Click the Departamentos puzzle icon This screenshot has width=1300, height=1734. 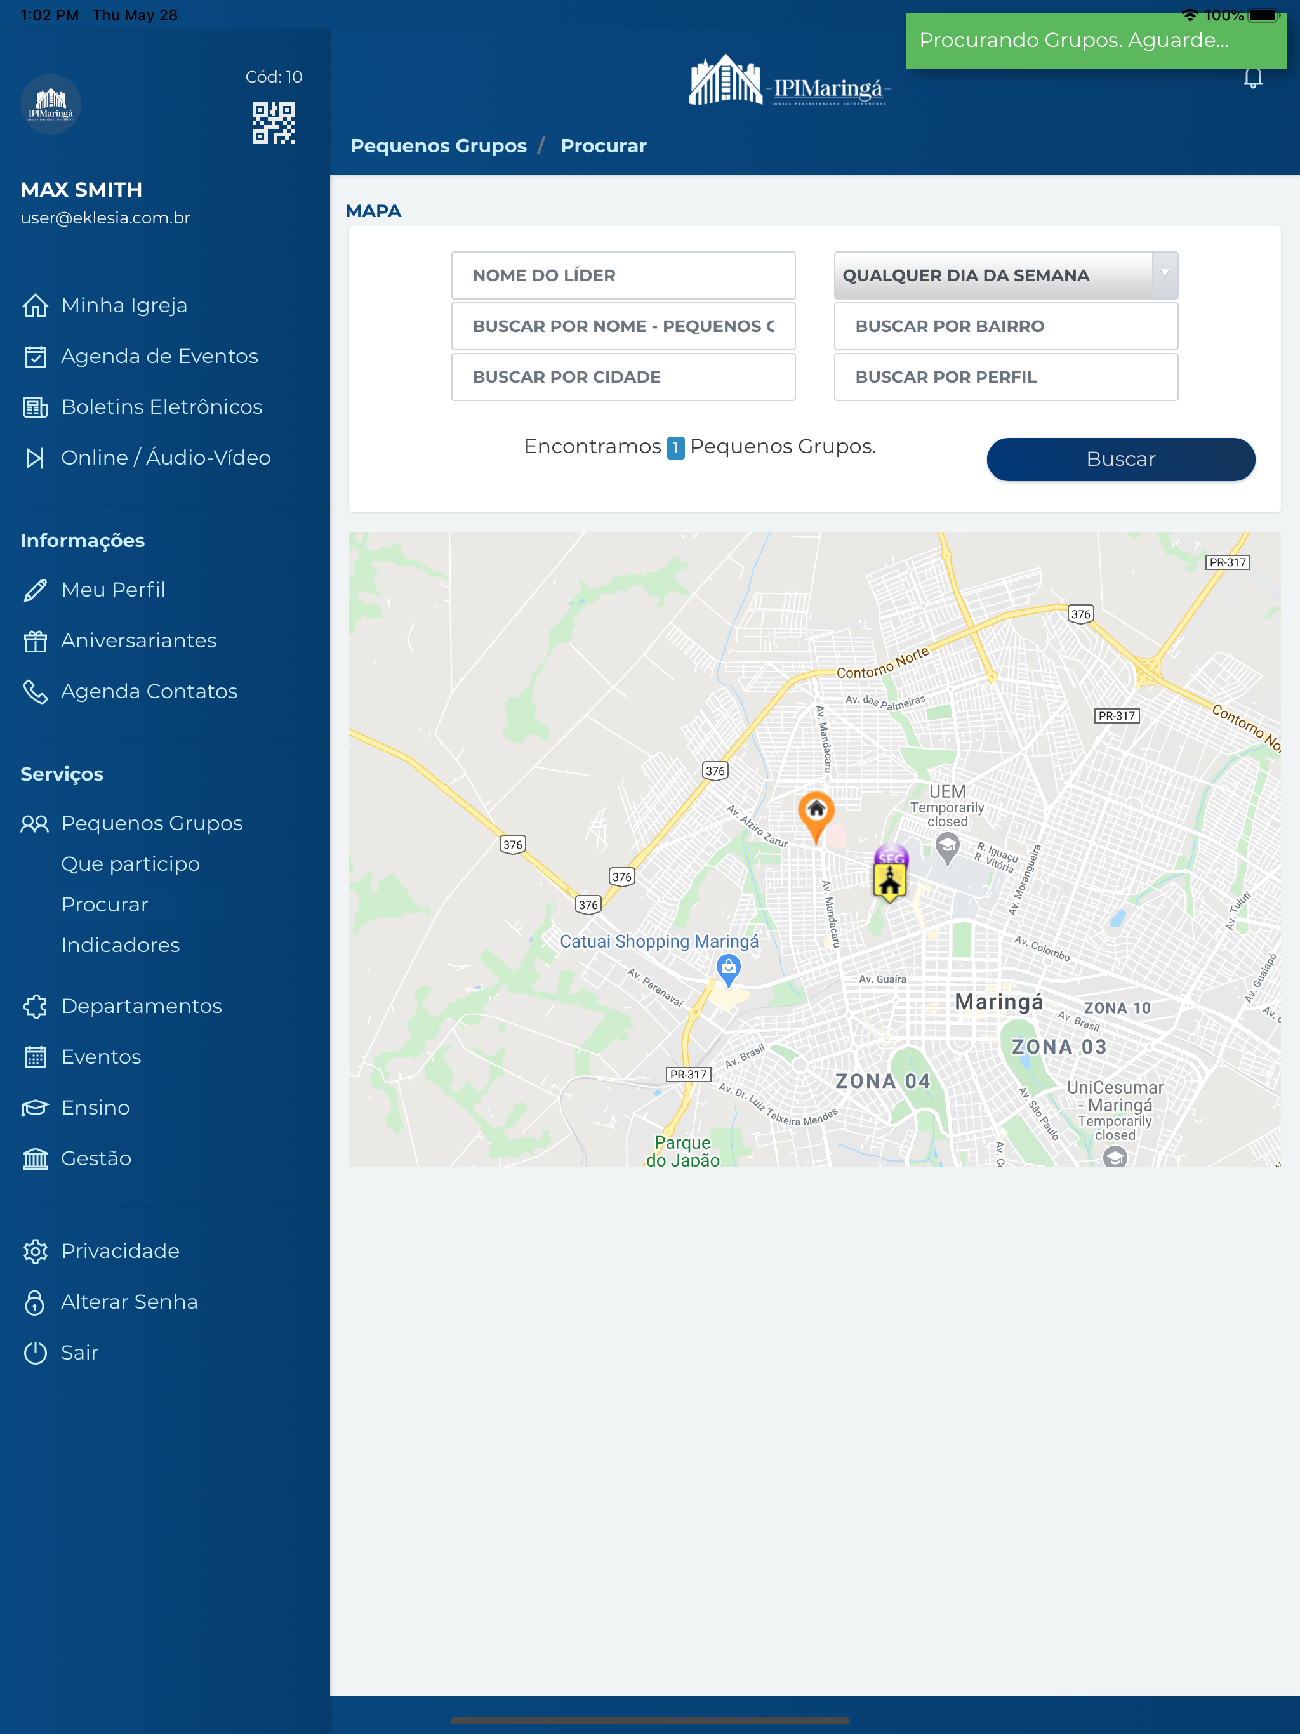click(36, 1007)
